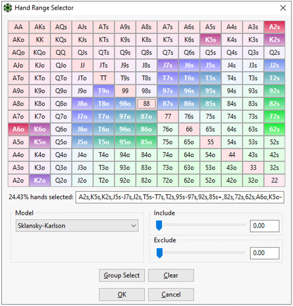The height and width of the screenshot is (306, 293).
Task: Toggle the AA hand cell
Action: (18, 27)
